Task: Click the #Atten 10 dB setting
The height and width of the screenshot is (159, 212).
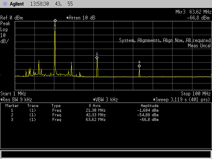Action: pyautogui.click(x=81, y=18)
